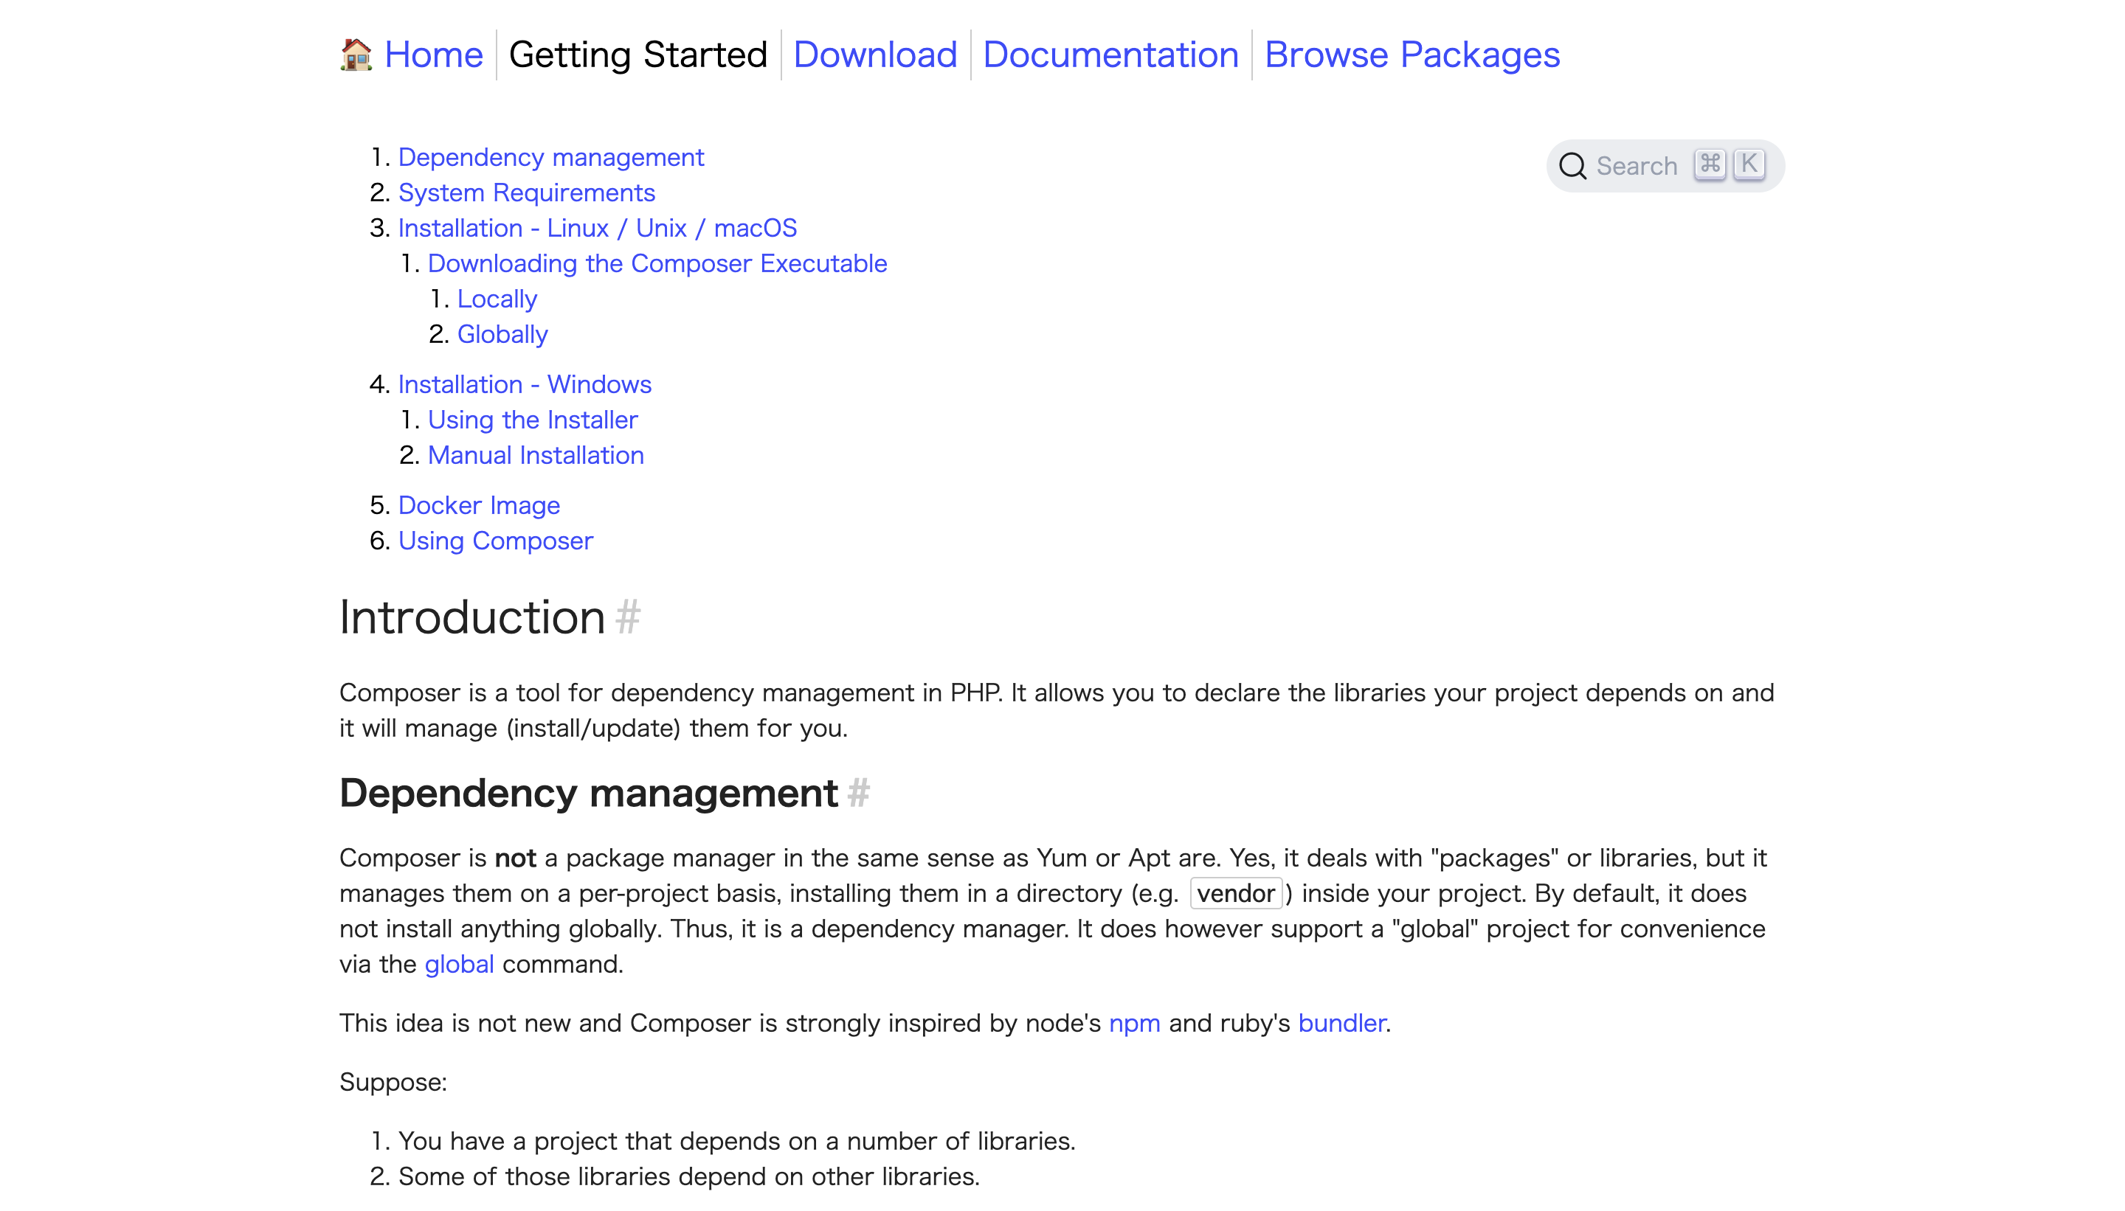This screenshot has width=2125, height=1211.
Task: Click the 'This idea is not new' sentence
Action: (x=865, y=1023)
